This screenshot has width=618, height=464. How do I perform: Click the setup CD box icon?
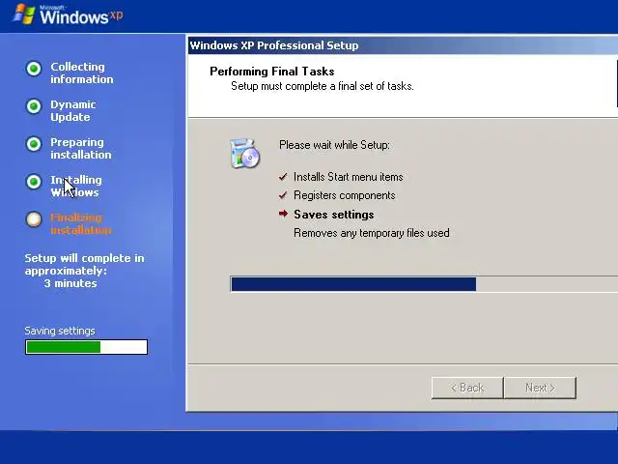[x=244, y=154]
